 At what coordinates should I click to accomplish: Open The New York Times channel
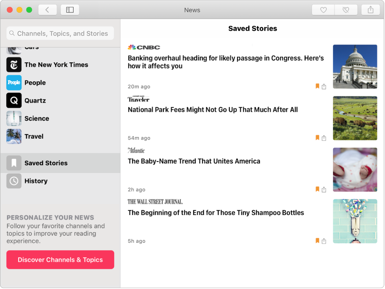coord(56,65)
